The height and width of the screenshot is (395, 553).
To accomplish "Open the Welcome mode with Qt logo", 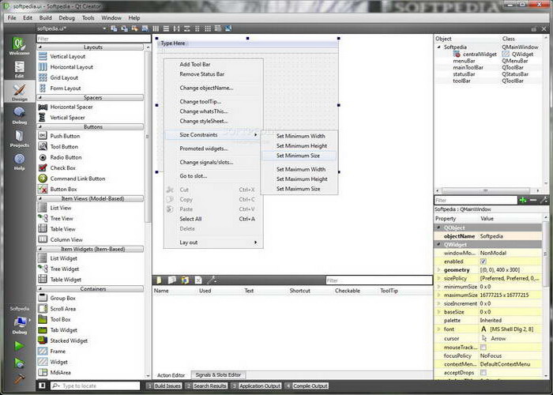I will [17, 46].
